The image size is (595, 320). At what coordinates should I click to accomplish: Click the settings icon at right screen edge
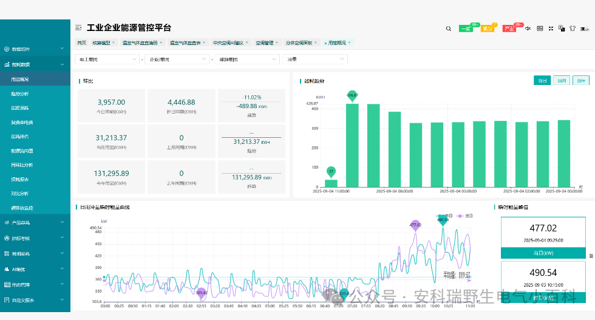[x=591, y=256]
